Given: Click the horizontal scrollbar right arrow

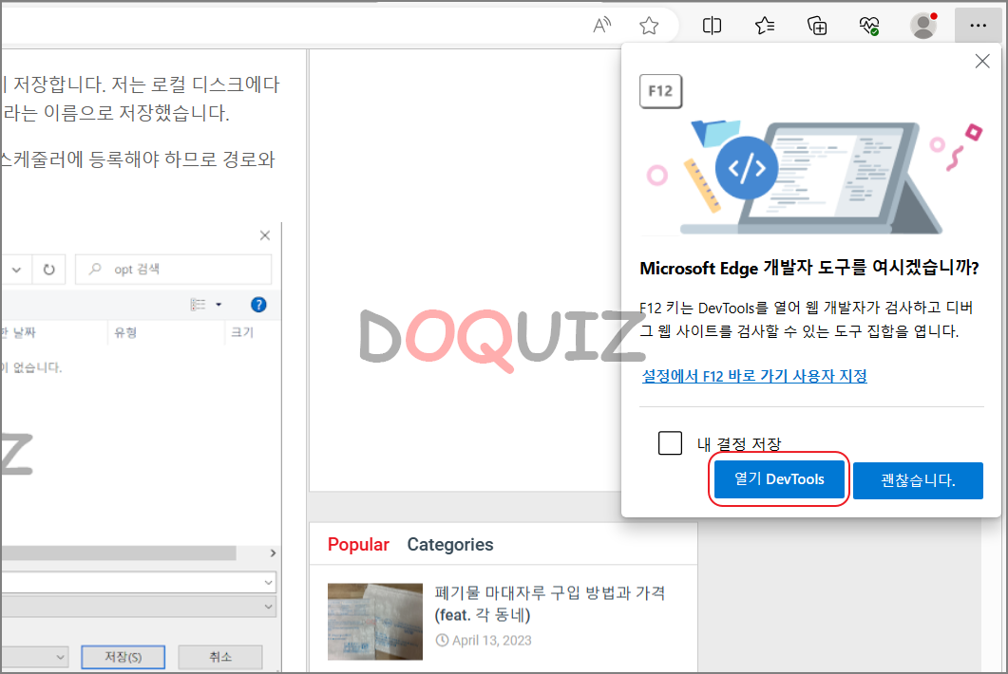Looking at the screenshot, I should (x=273, y=553).
